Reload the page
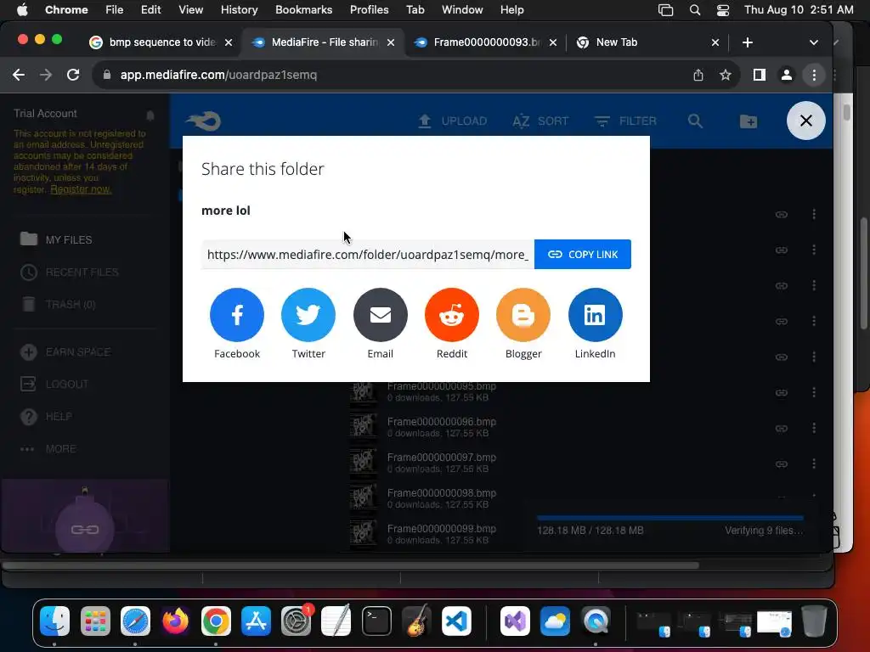Viewport: 870px width, 652px height. tap(73, 75)
